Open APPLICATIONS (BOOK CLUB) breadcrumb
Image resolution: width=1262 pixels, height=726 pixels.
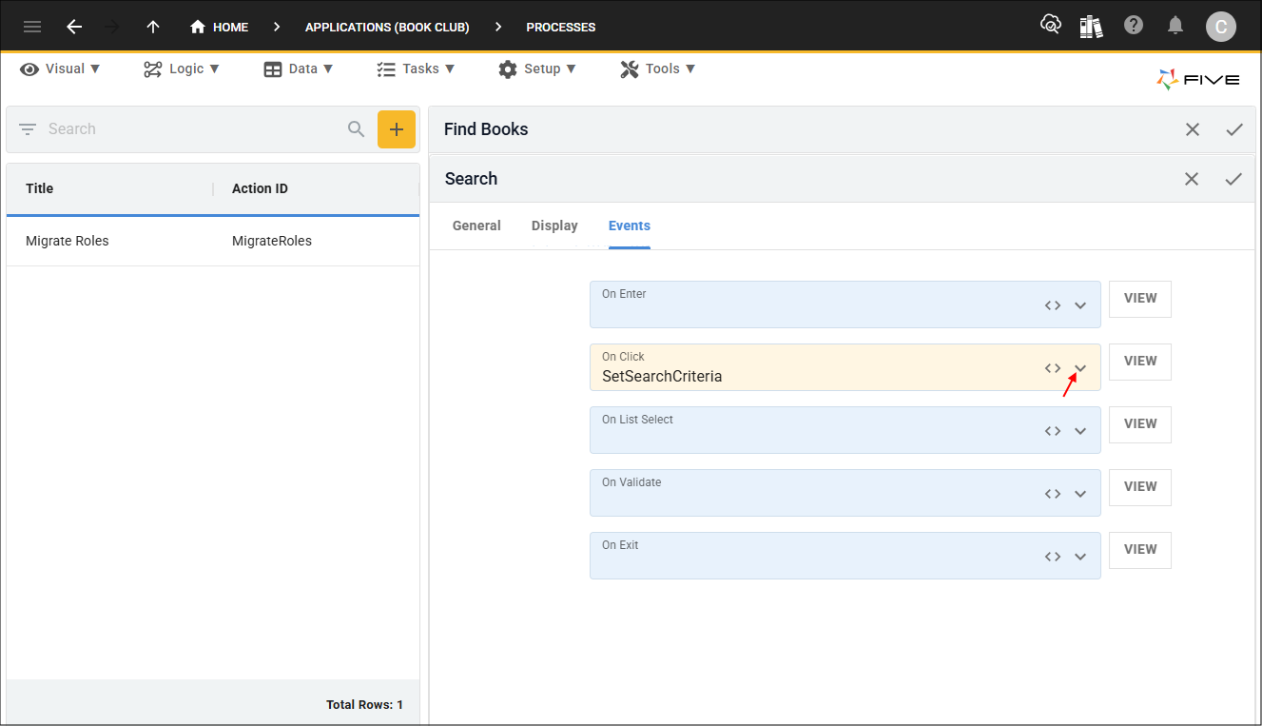tap(387, 27)
